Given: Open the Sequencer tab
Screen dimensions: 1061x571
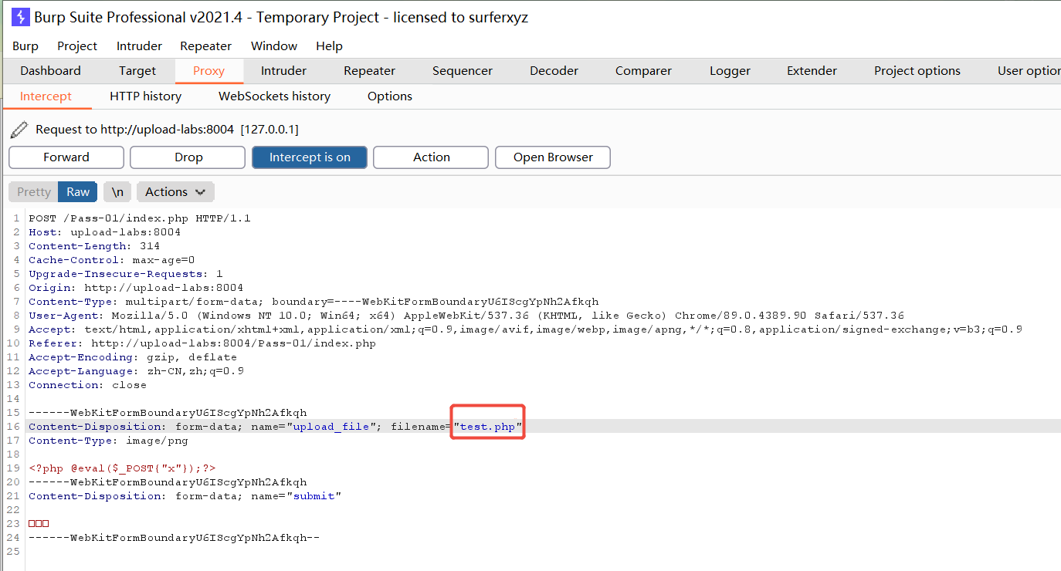Looking at the screenshot, I should (x=463, y=71).
